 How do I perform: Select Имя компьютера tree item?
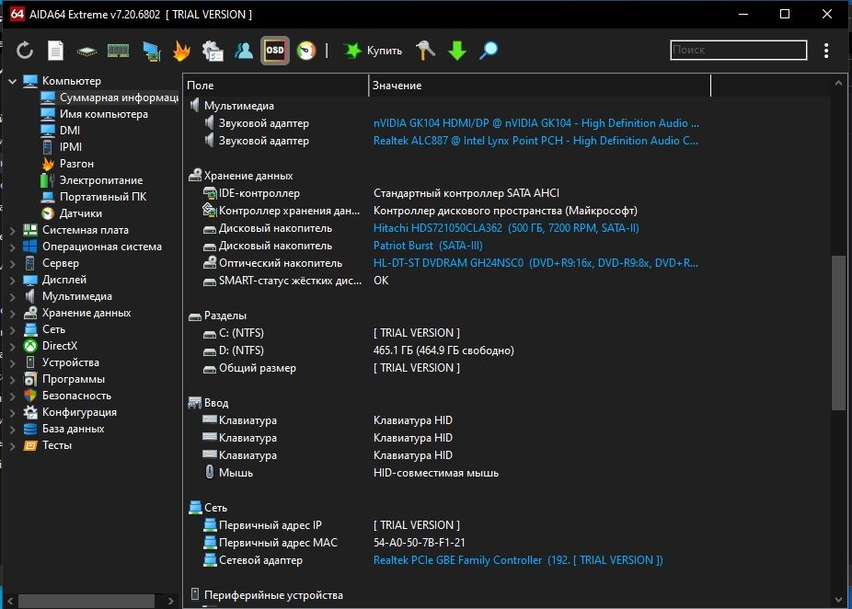click(95, 114)
